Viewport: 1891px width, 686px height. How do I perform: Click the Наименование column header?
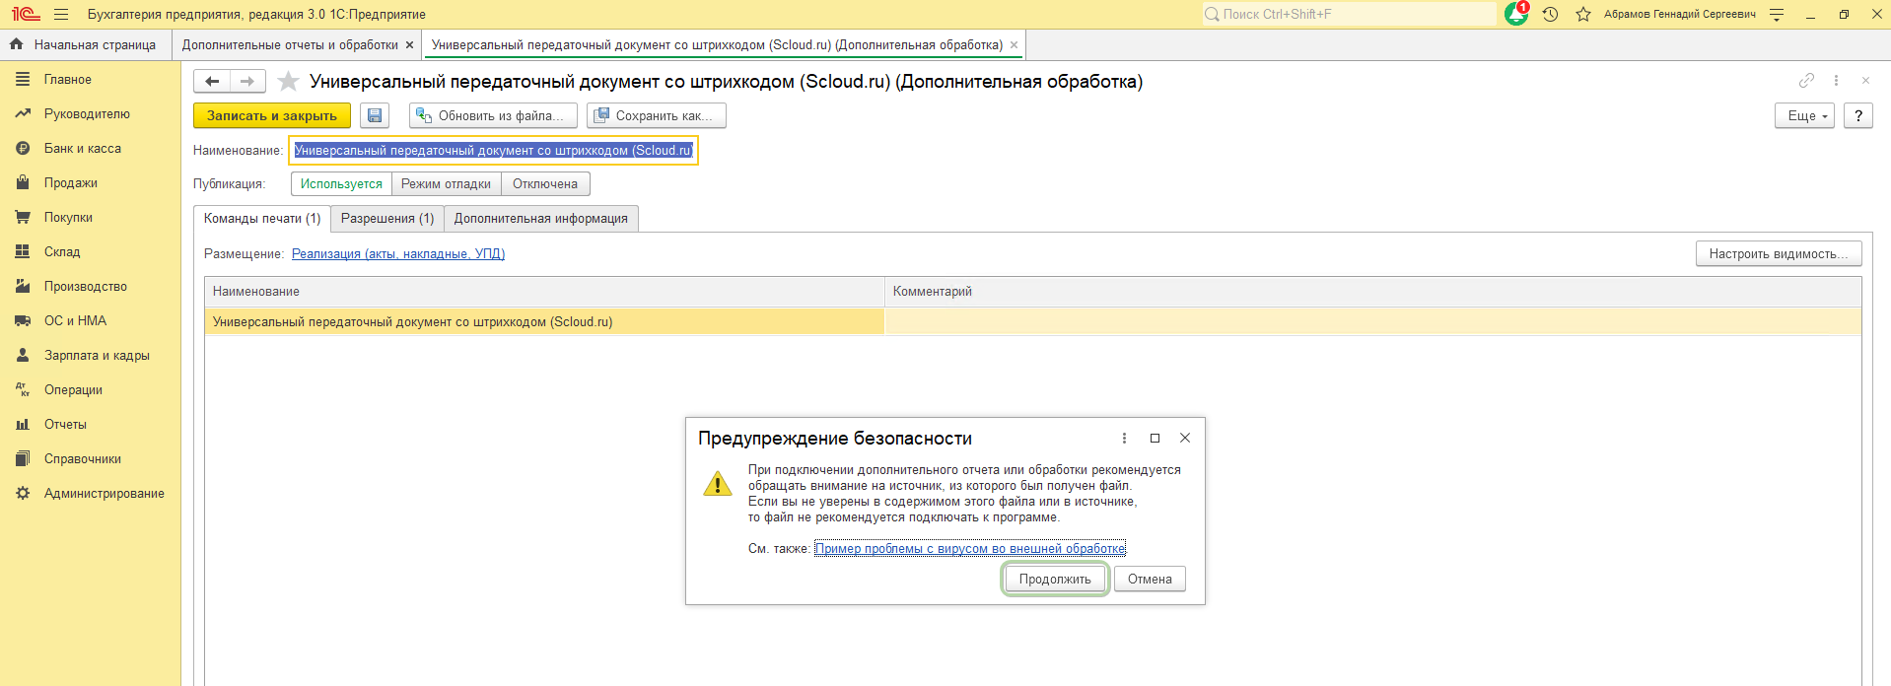click(x=544, y=292)
